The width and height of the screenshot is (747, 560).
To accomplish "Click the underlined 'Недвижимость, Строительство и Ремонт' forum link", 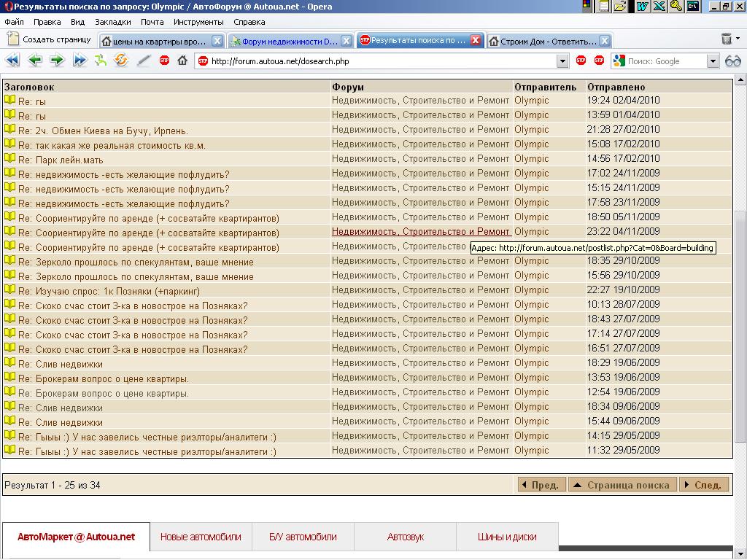I will 421,231.
